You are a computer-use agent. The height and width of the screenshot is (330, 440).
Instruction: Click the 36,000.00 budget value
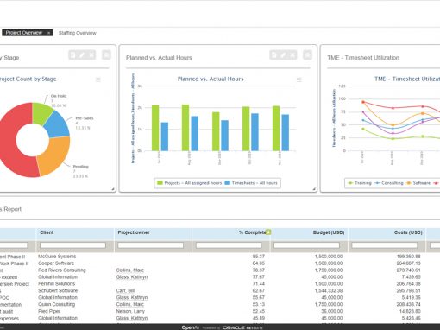(331, 311)
